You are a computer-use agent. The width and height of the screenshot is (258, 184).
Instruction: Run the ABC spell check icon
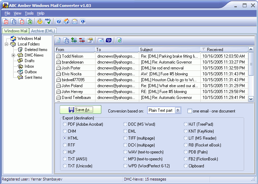(48, 22)
